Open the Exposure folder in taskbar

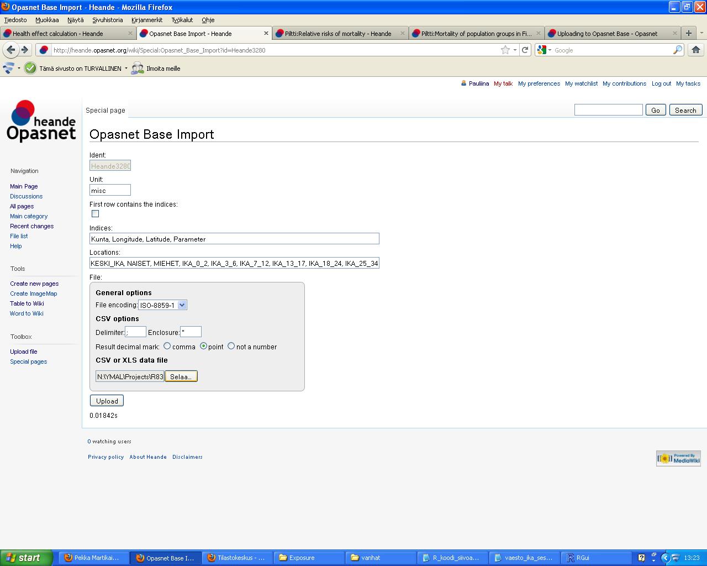[x=309, y=558]
